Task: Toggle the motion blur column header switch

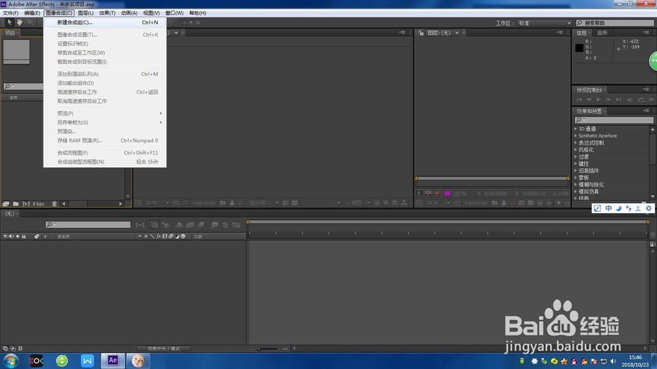Action: click(x=171, y=236)
